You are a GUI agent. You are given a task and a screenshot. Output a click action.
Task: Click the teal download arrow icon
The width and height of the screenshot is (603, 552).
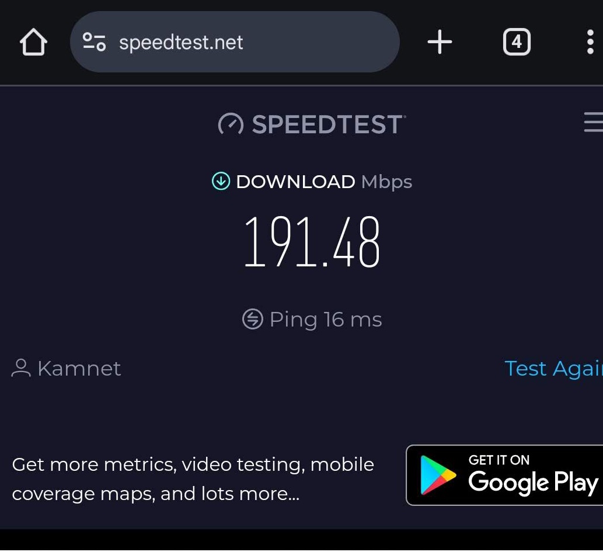[221, 181]
